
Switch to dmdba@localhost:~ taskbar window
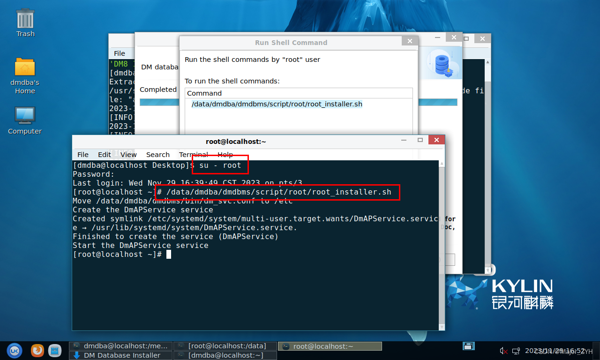pyautogui.click(x=225, y=355)
